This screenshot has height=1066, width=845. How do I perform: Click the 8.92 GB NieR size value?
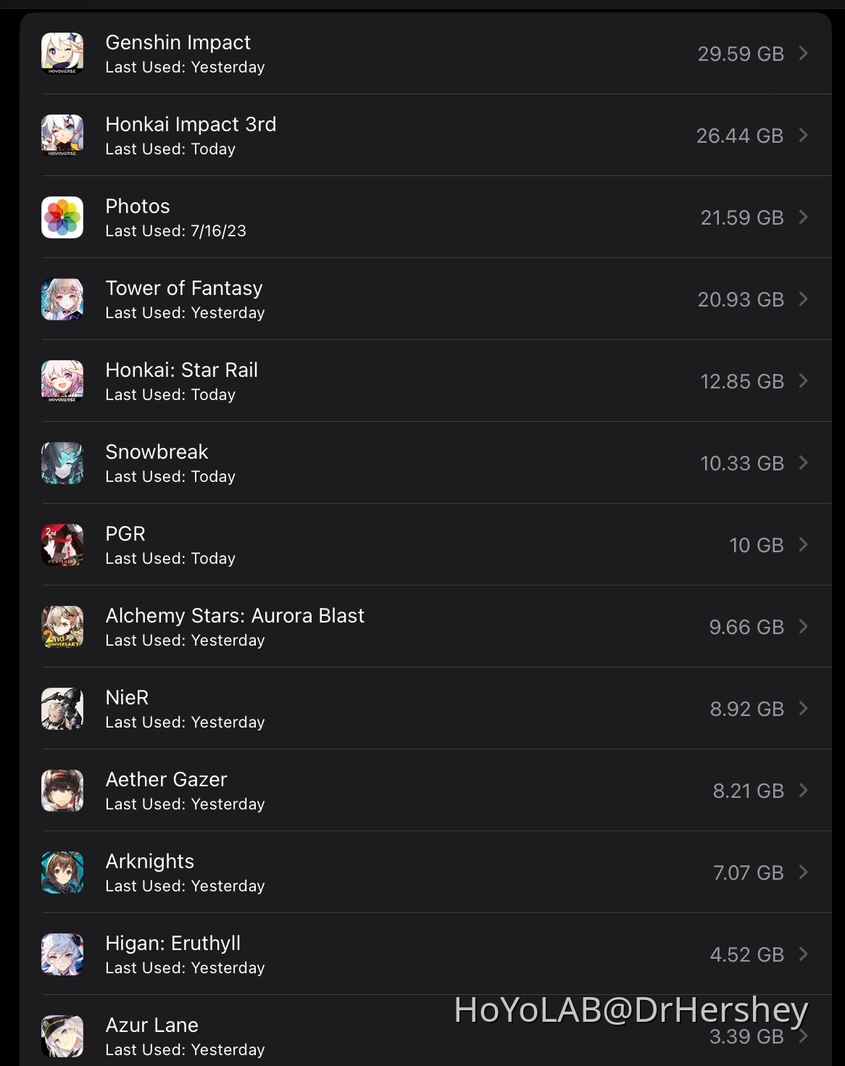(x=746, y=709)
